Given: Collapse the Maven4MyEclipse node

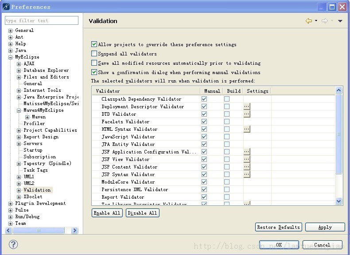Looking at the screenshot, I should [19, 110].
